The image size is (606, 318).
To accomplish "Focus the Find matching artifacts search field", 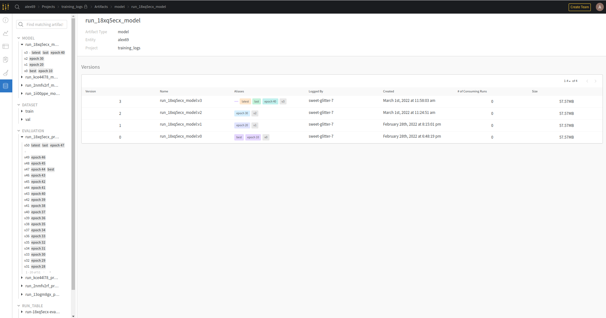I will (42, 24).
